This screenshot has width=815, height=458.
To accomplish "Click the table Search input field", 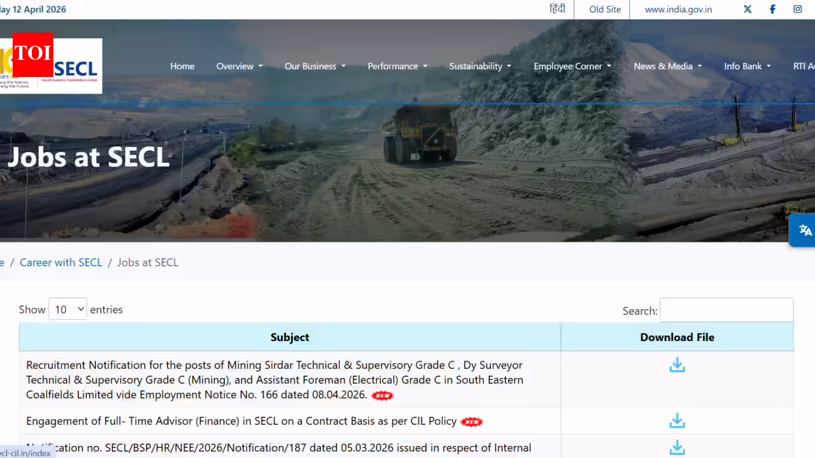I will pyautogui.click(x=726, y=310).
